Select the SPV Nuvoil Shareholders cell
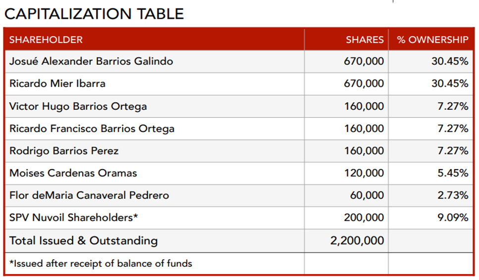This screenshot has width=479, height=280. pyautogui.click(x=74, y=218)
